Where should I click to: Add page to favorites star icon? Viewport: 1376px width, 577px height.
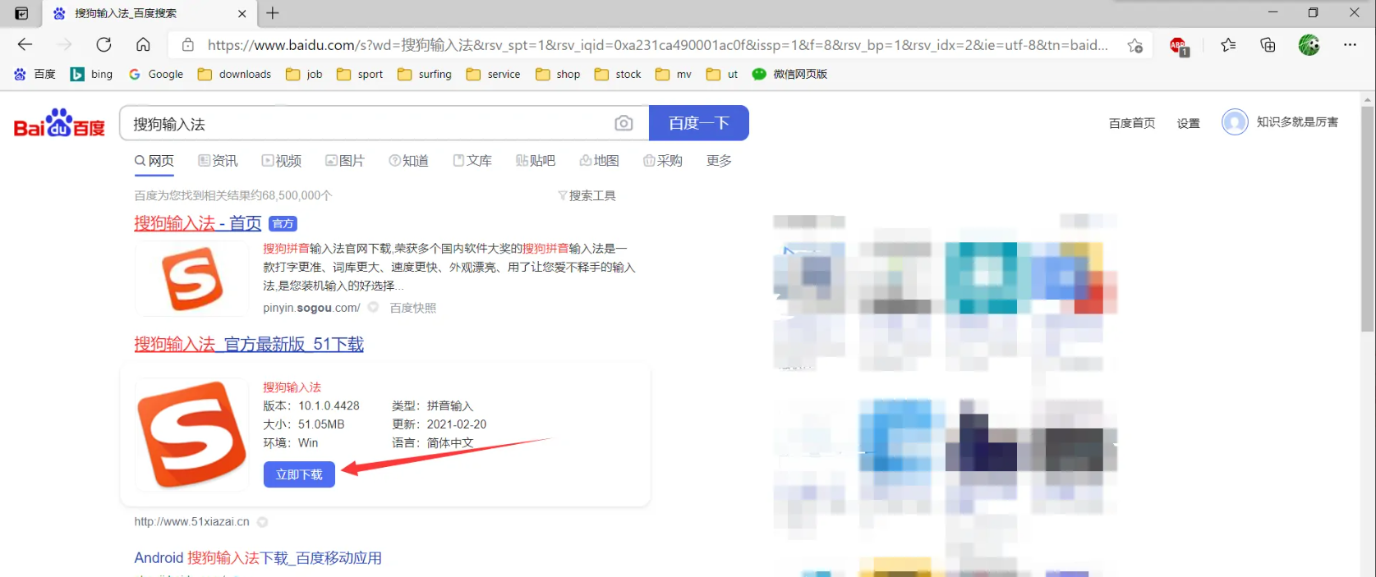(1134, 45)
